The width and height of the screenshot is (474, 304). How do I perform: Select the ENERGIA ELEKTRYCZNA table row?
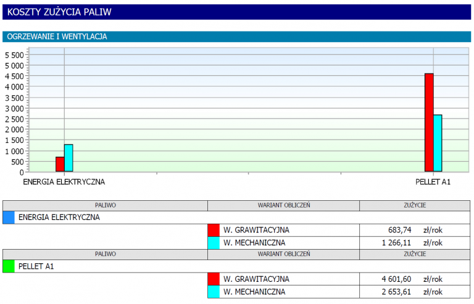pos(236,217)
